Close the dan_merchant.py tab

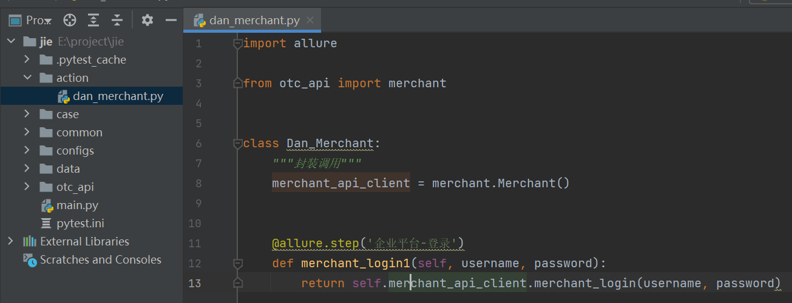click(x=311, y=21)
